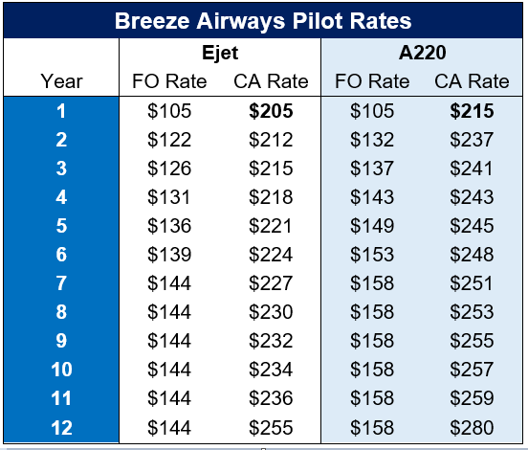This screenshot has width=528, height=450.
Task: Click the Year column header
Action: [61, 81]
